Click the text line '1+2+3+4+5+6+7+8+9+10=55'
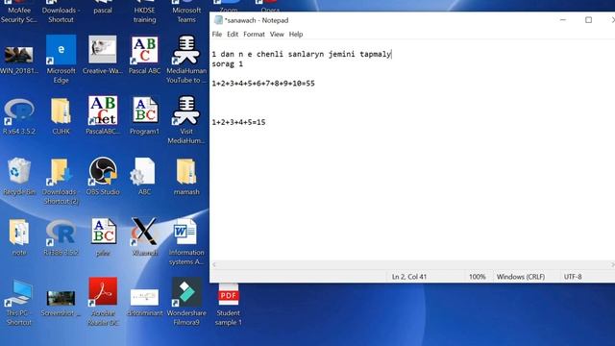Screen dimensions: 615x346 point(263,84)
